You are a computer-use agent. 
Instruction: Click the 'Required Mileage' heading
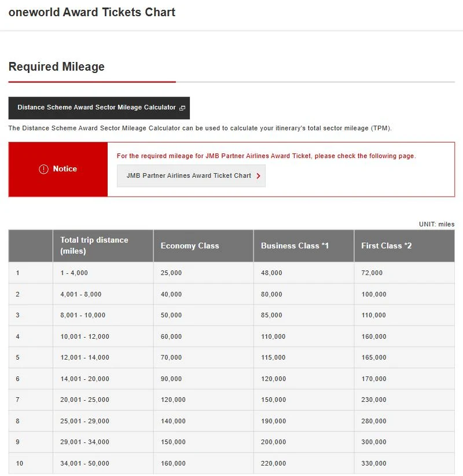click(x=57, y=67)
